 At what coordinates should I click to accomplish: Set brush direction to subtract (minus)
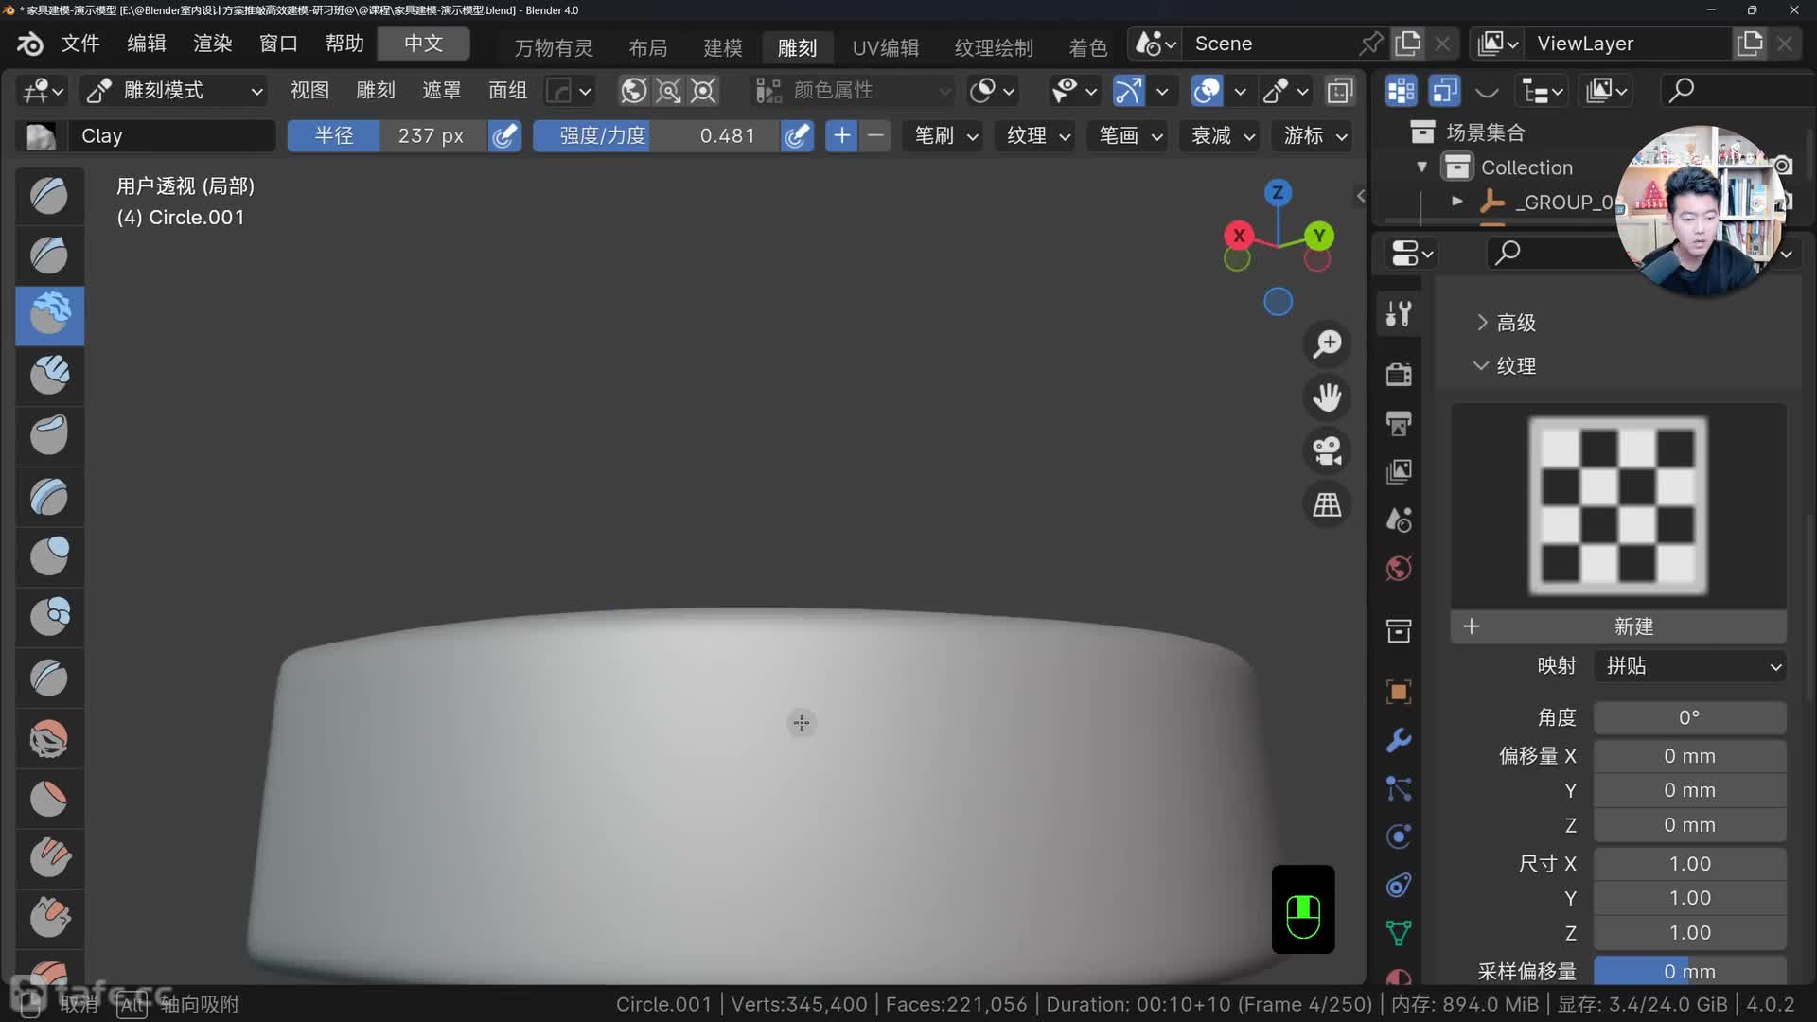pos(876,135)
